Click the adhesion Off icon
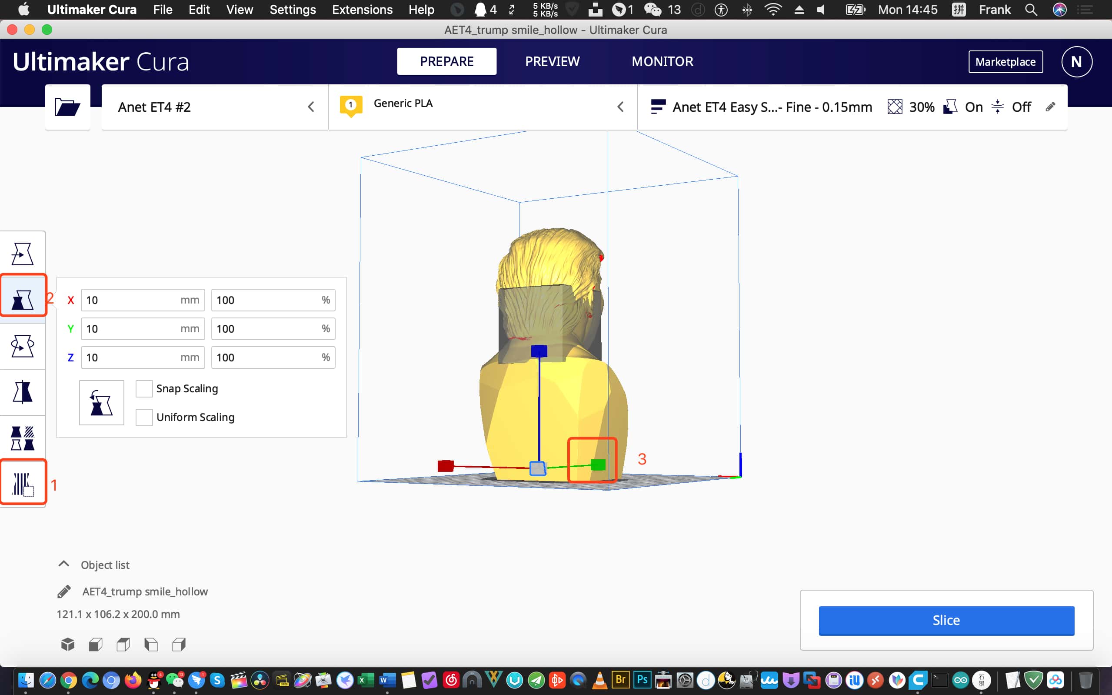Viewport: 1112px width, 695px height. (x=997, y=107)
